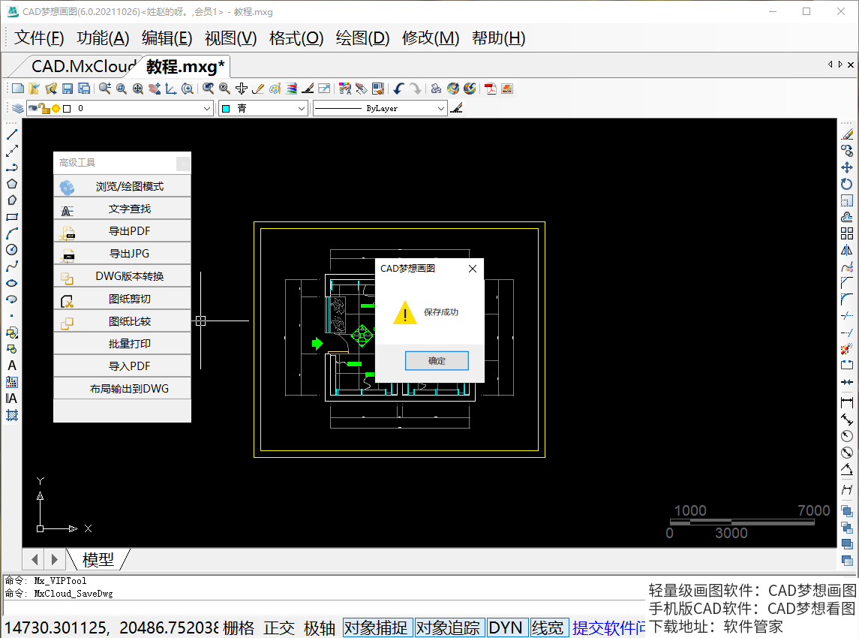Screen dimensions: 859x638
Task: Click 确定 in the save dialog
Action: point(437,360)
